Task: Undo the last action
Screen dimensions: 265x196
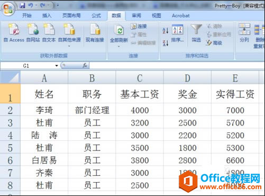Action: pos(31,6)
